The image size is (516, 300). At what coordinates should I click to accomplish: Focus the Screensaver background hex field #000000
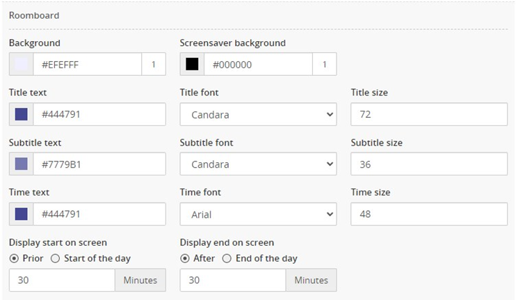(x=258, y=64)
